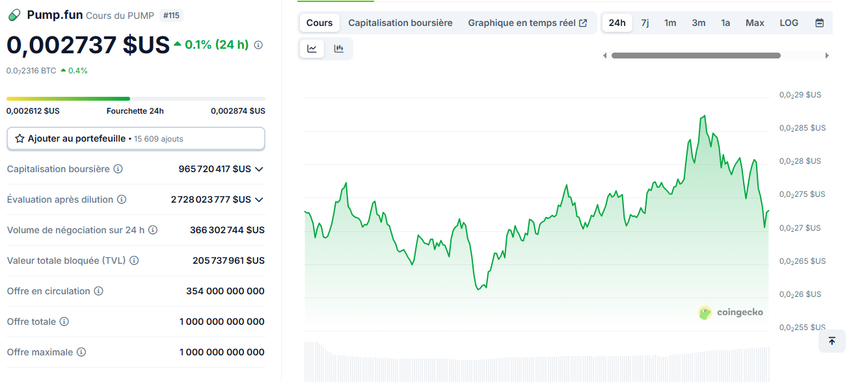Open info icon for Offre totale
851x382 pixels.
pos(64,322)
